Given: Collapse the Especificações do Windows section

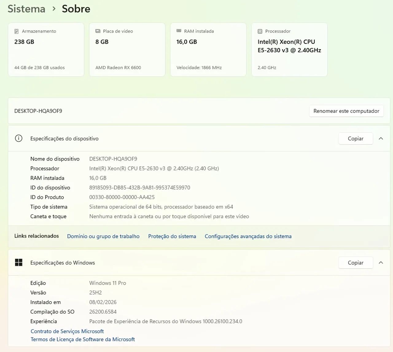Looking at the screenshot, I should click(x=381, y=263).
